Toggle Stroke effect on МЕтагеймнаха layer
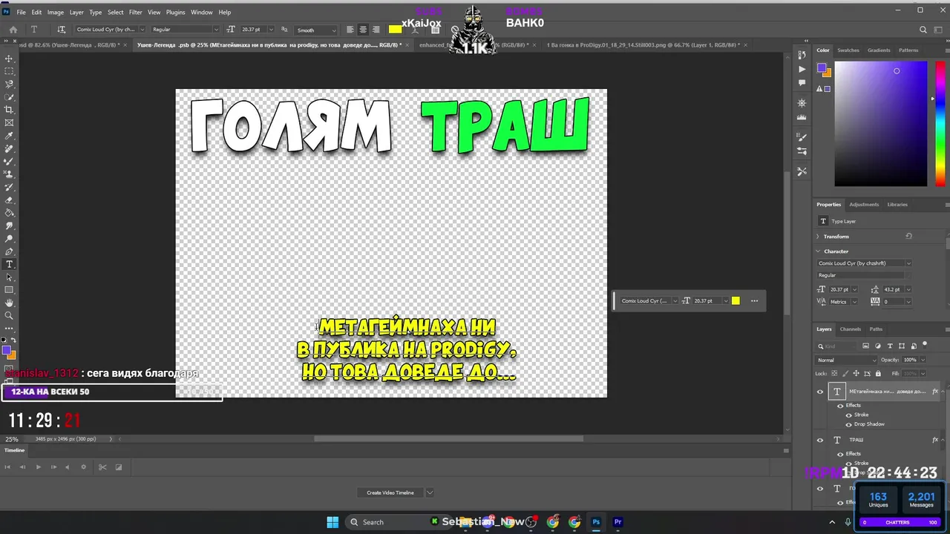950x534 pixels. click(x=849, y=415)
